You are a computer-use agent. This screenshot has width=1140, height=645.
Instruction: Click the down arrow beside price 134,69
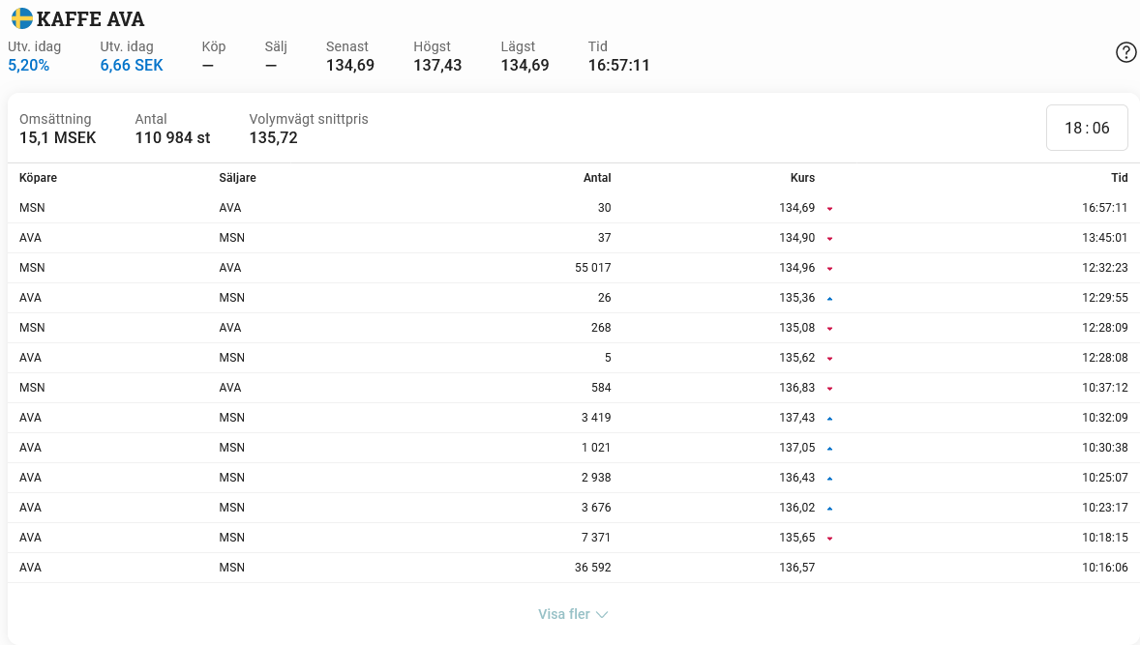[x=829, y=209]
